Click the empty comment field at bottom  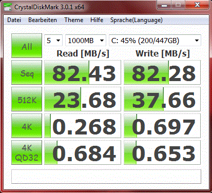click(106, 177)
